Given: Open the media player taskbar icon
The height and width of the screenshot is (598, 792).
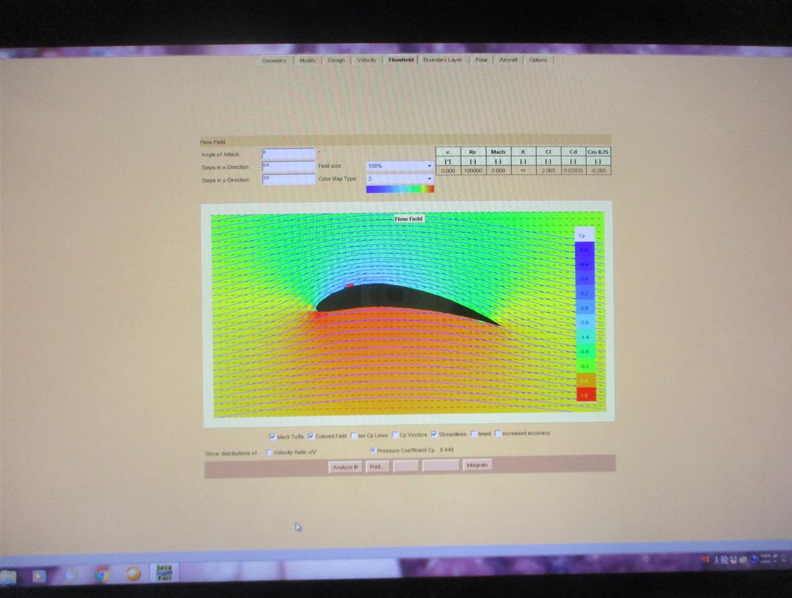Looking at the screenshot, I should [x=39, y=576].
